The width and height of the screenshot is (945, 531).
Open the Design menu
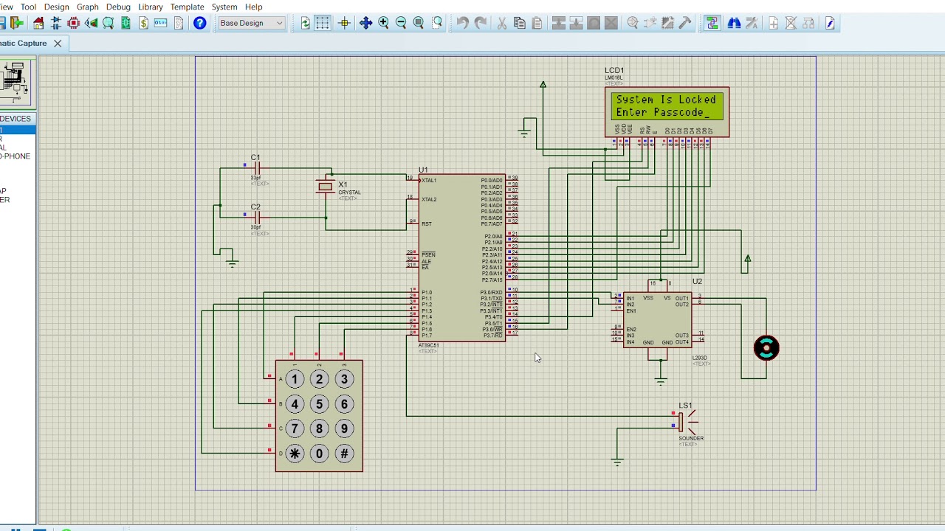click(56, 7)
